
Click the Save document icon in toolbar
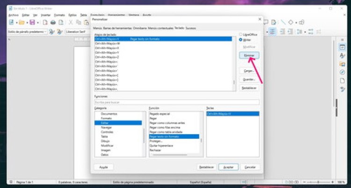pyautogui.click(x=31, y=22)
